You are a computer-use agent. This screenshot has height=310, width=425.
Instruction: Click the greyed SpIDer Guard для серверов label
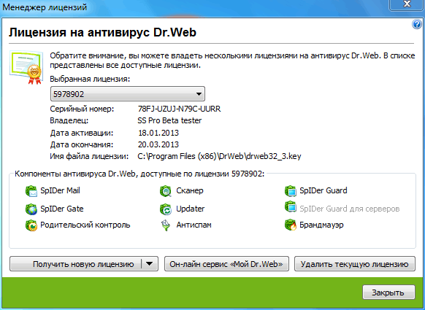click(x=350, y=209)
